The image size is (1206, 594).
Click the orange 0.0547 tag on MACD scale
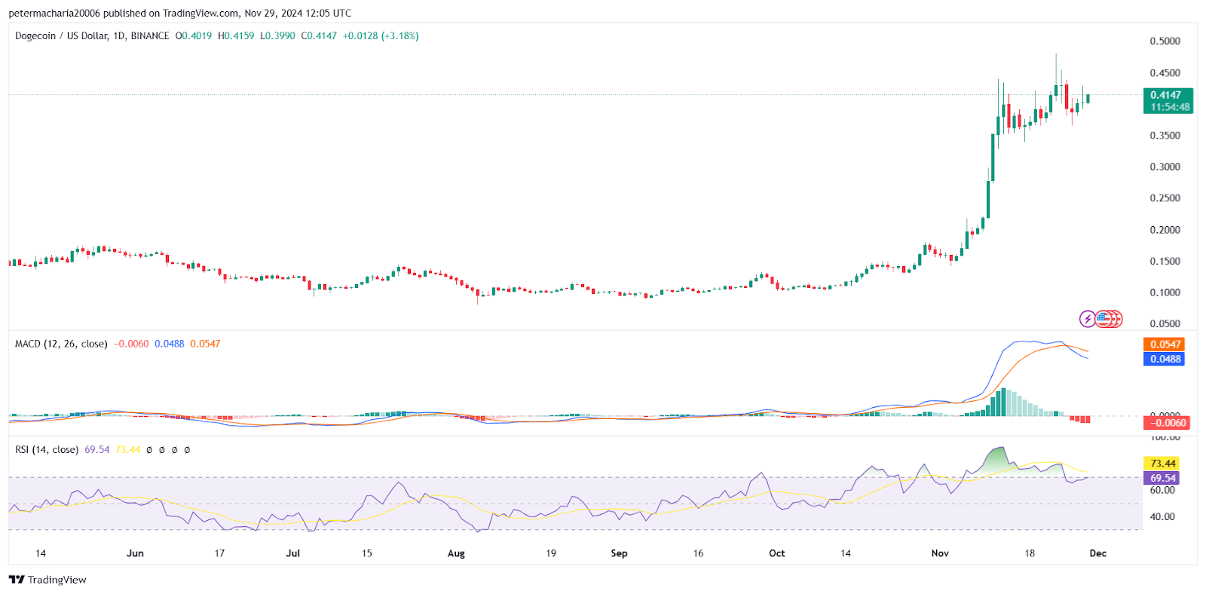click(1165, 344)
